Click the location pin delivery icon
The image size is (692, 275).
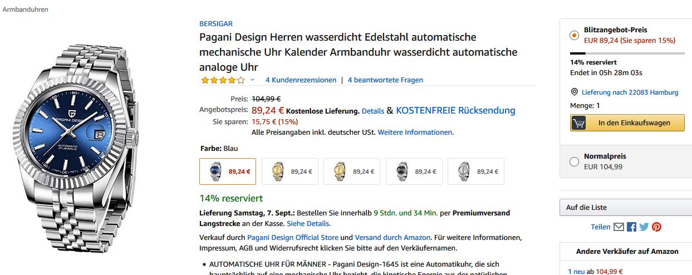pyautogui.click(x=575, y=92)
